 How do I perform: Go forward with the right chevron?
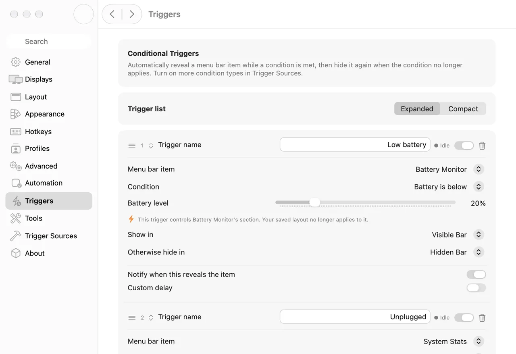tap(131, 14)
